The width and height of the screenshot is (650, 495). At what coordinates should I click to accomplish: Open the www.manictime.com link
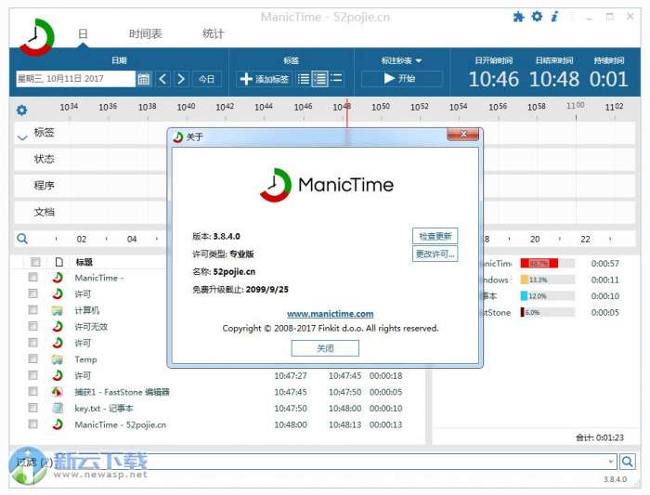pyautogui.click(x=330, y=314)
